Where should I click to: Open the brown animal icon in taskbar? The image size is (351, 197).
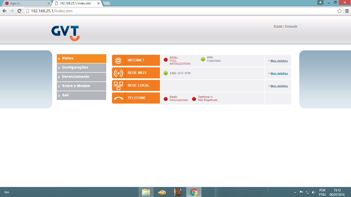(178, 192)
